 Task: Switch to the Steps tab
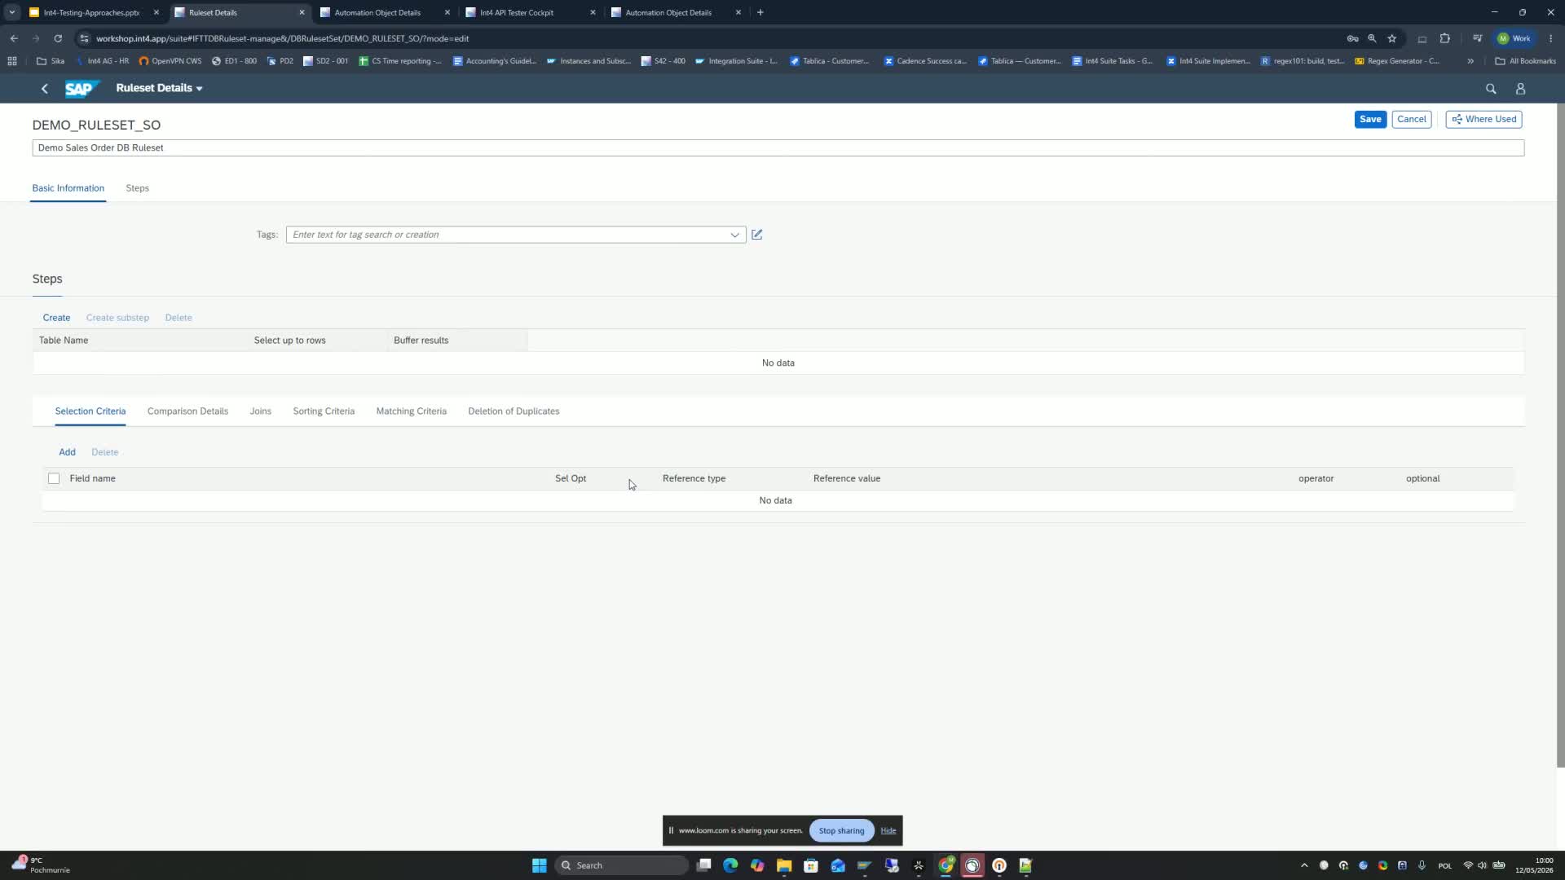coord(137,188)
